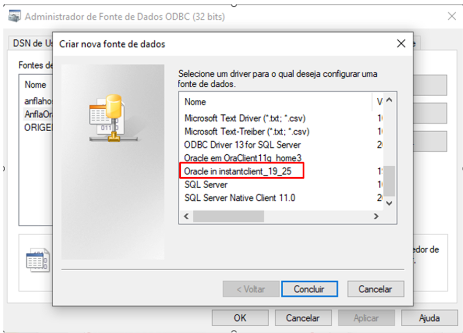This screenshot has width=463, height=333.
Task: Click the horizontal scroll left arrow
Action: pyautogui.click(x=187, y=216)
